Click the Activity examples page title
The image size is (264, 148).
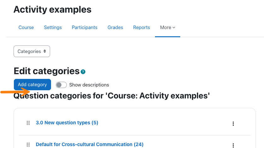52,9
